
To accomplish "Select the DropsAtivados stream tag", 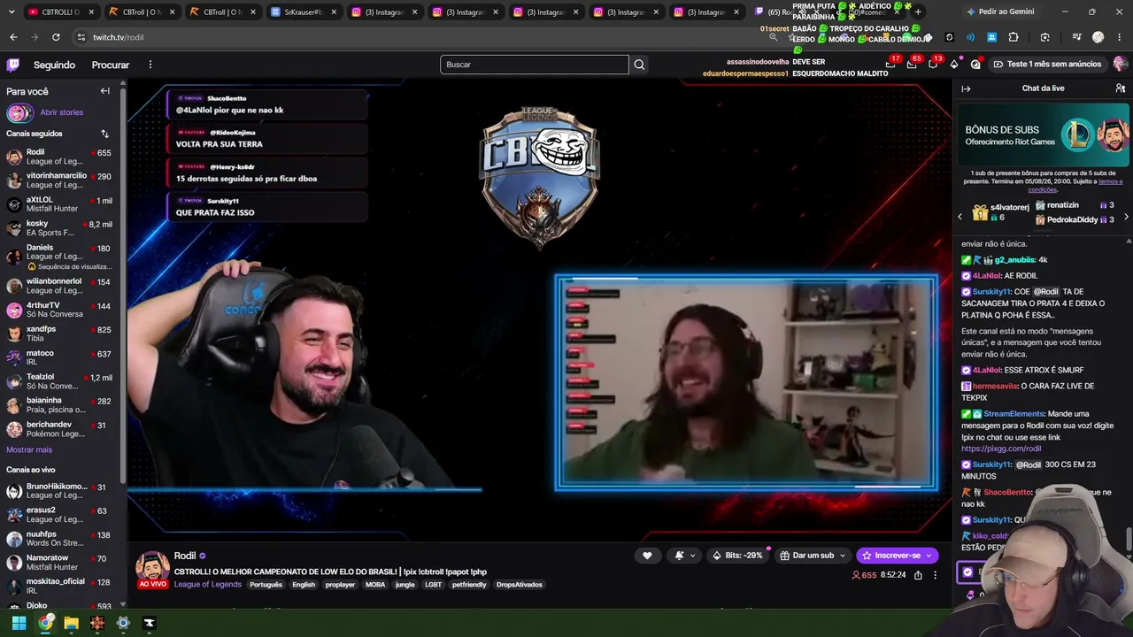I will pos(520,585).
